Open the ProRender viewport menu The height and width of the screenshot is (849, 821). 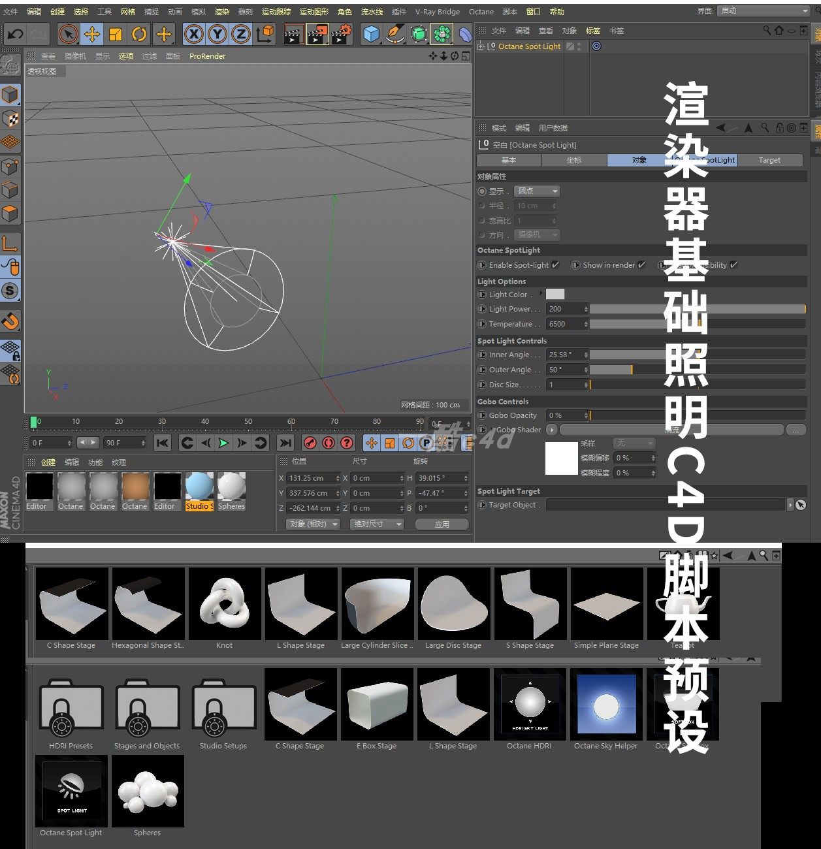tap(207, 56)
